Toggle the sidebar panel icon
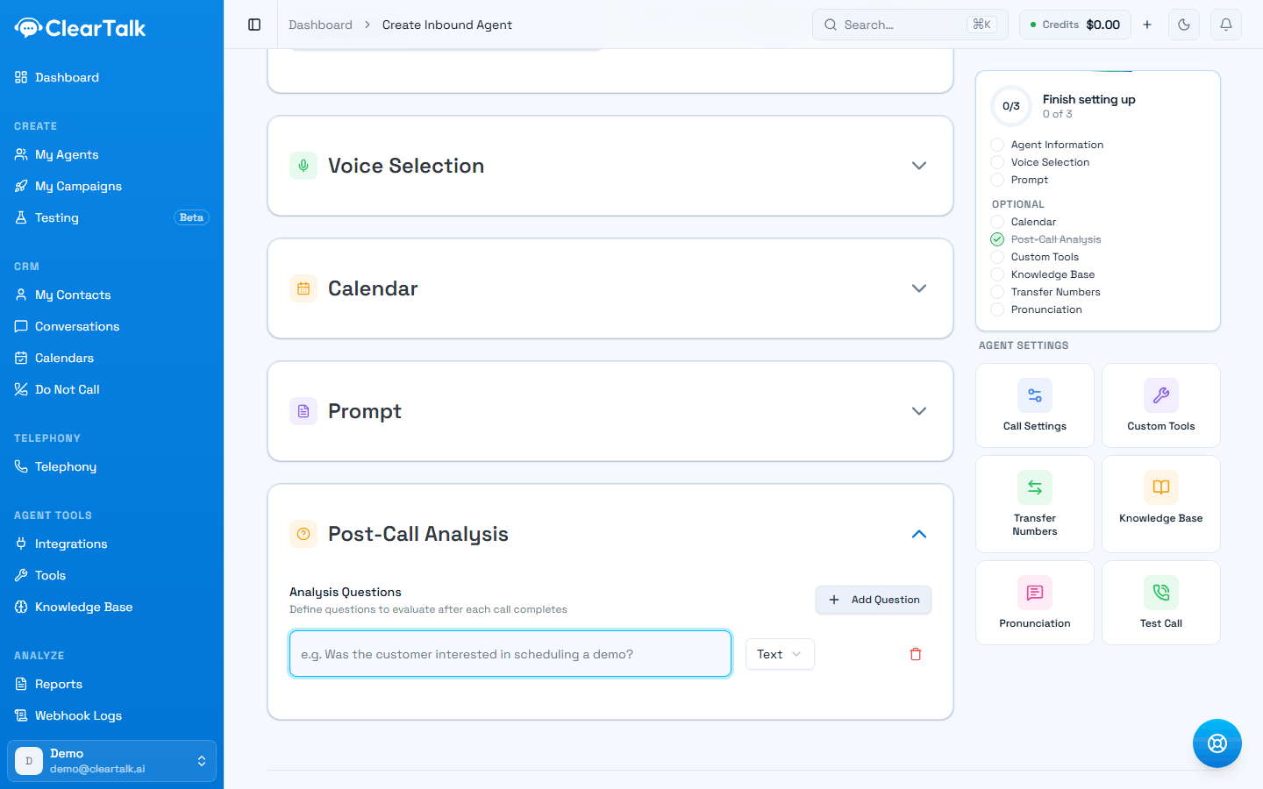Screen dimensions: 1263x789 click(254, 25)
